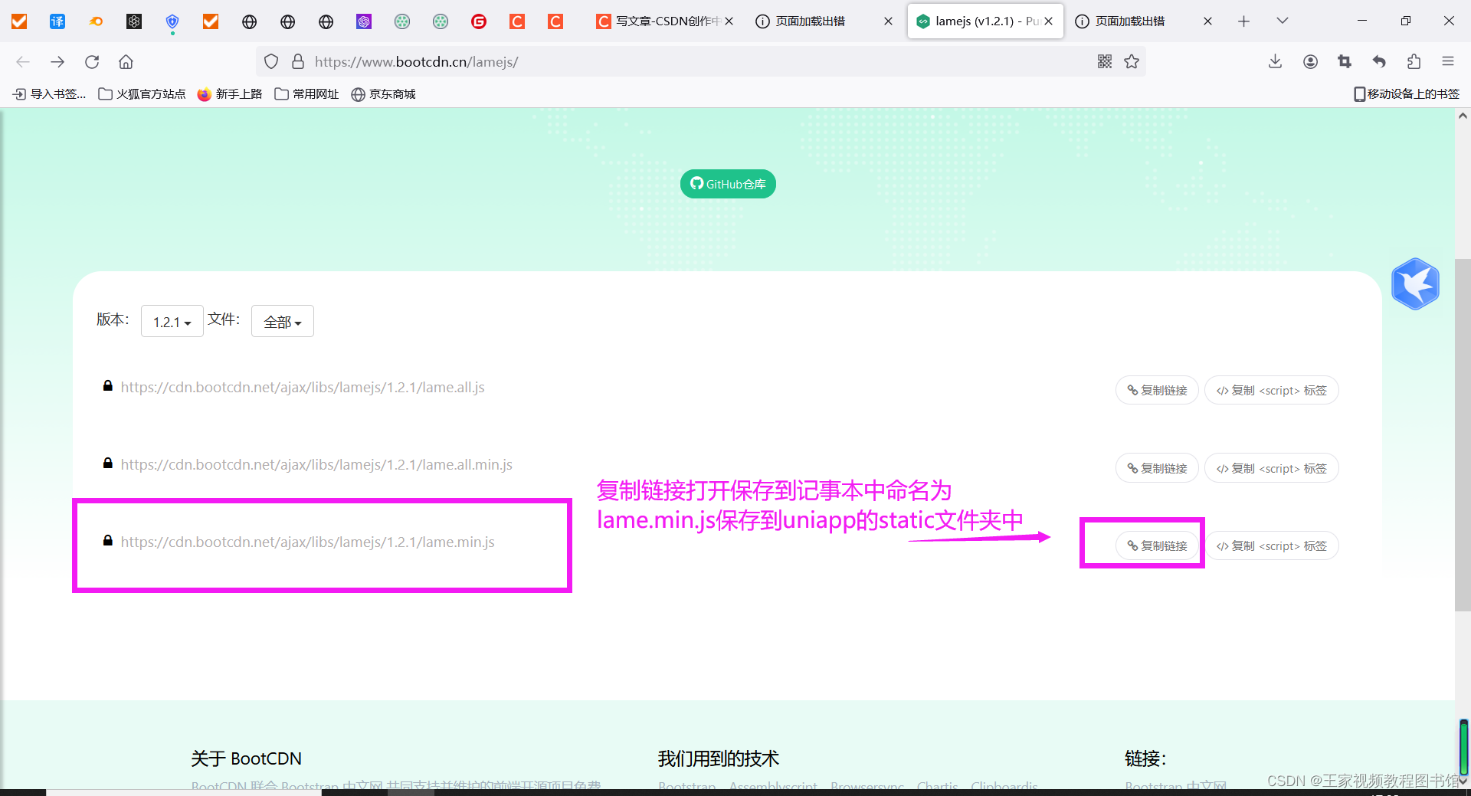Copy script tag for lame.all.min.js

point(1272,468)
